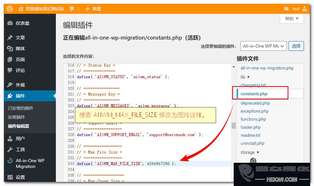Open exceptions.php file
The width and height of the screenshot is (314, 186).
[x=254, y=111]
